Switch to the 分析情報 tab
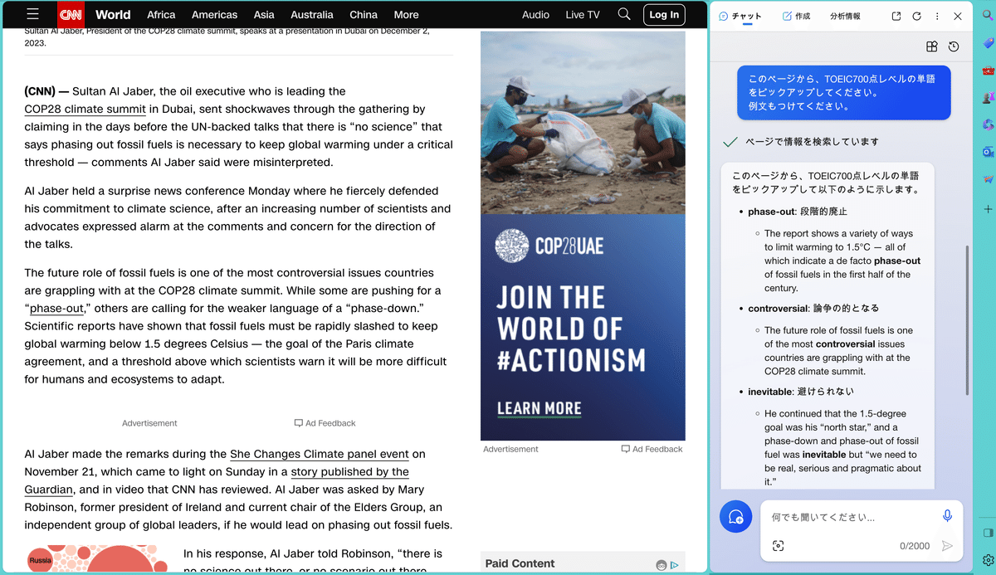996x575 pixels. point(845,16)
